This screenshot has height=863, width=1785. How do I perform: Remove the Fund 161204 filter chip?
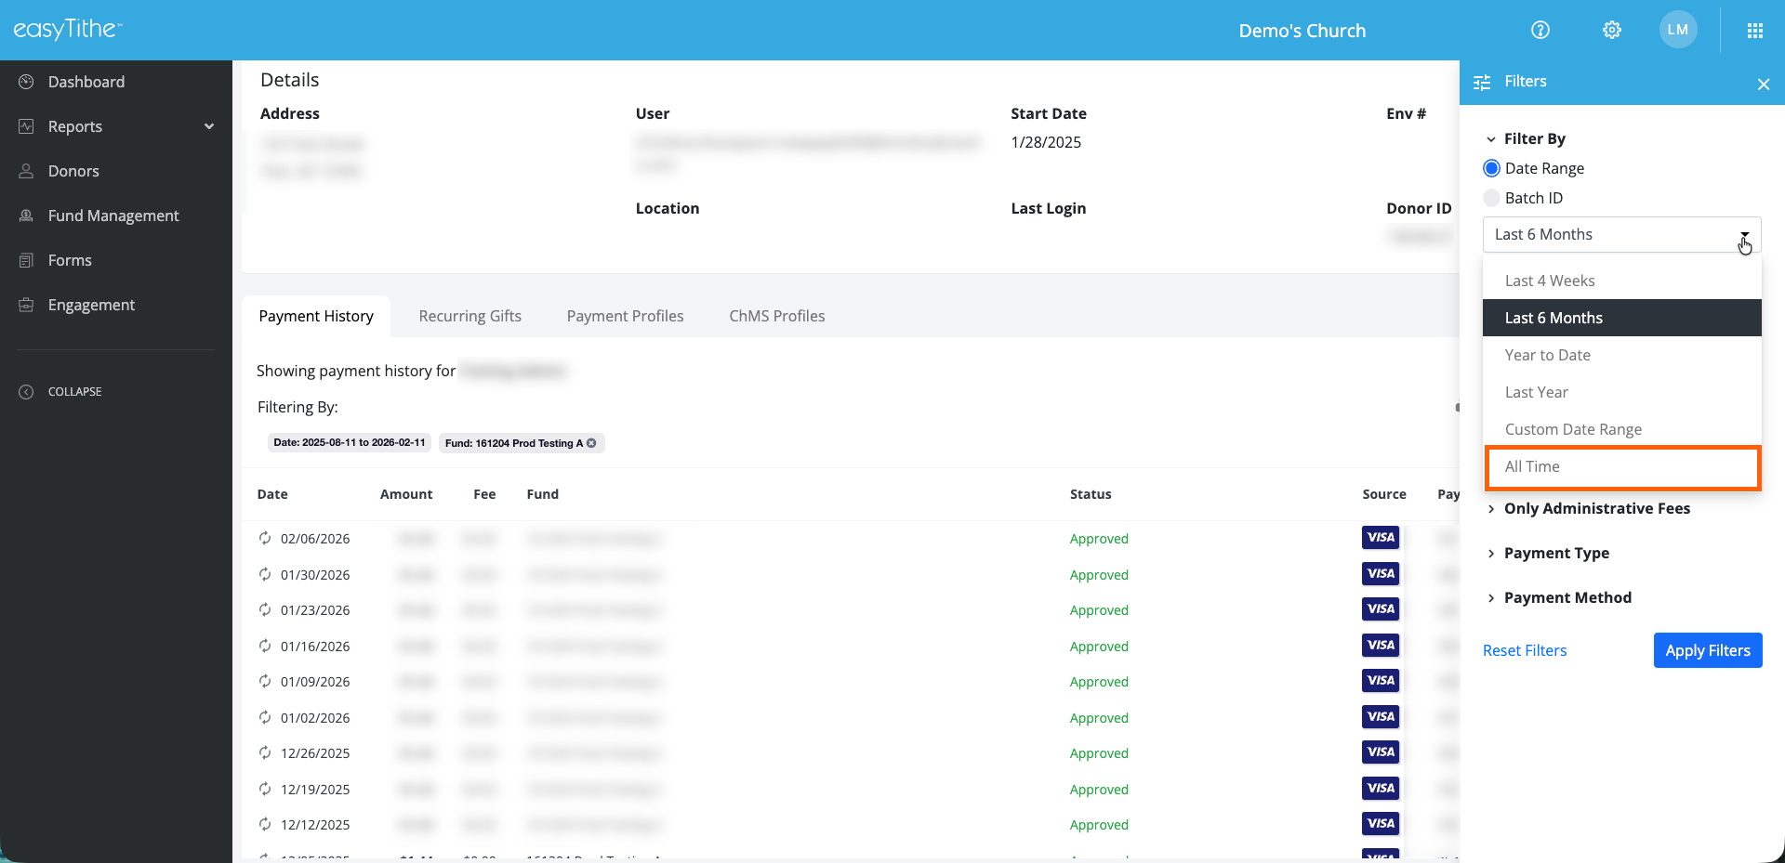[x=591, y=443]
